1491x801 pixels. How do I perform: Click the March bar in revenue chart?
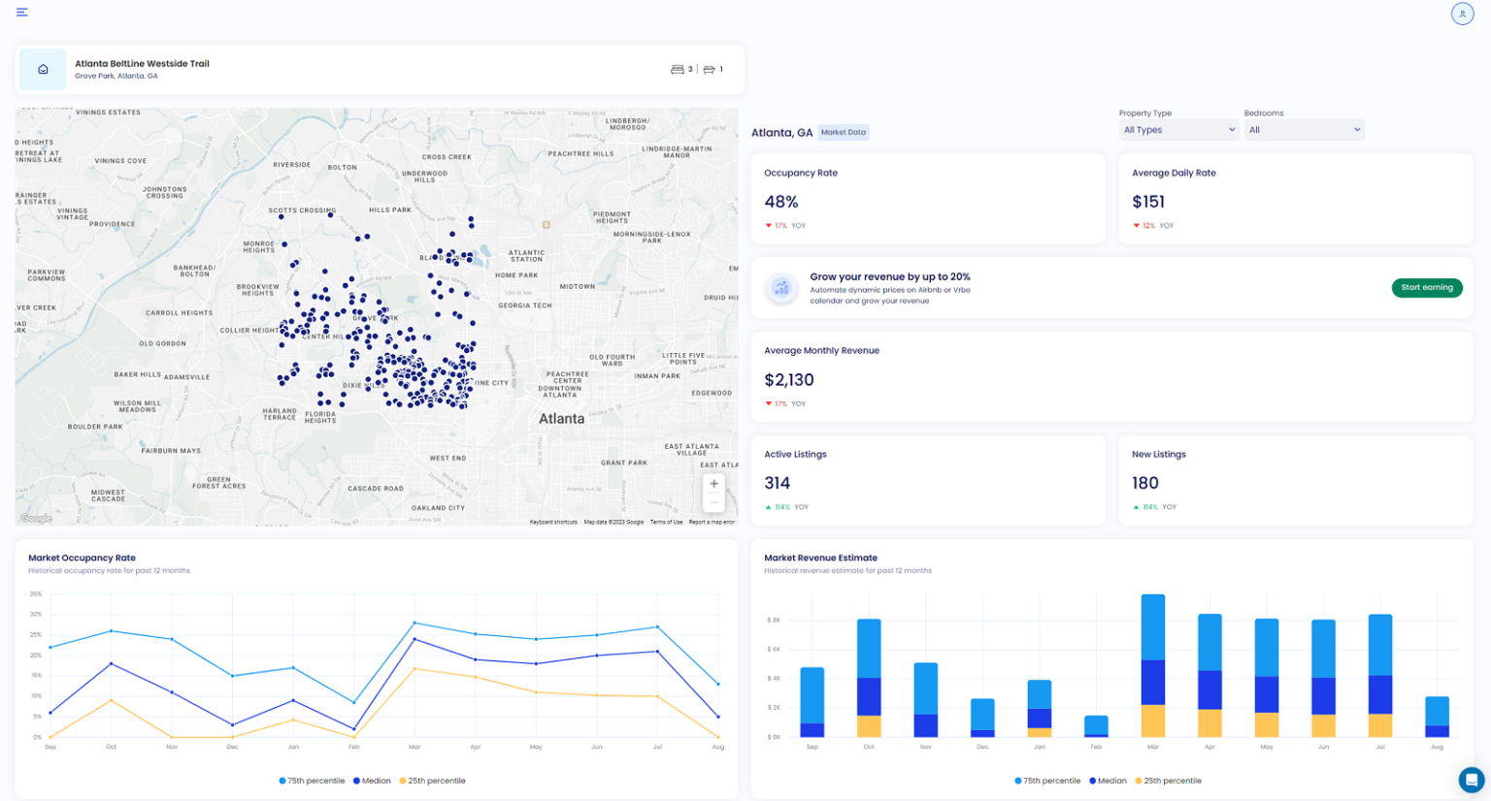coord(1152,665)
